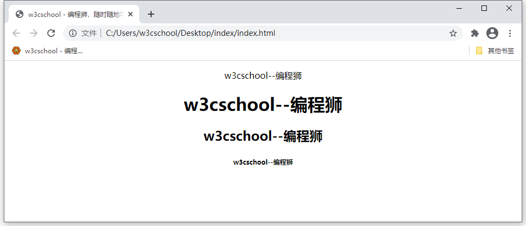
Task: Open the Extensions puzzle icon
Action: point(474,33)
